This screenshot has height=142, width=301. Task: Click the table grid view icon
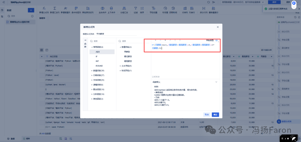coord(42,50)
